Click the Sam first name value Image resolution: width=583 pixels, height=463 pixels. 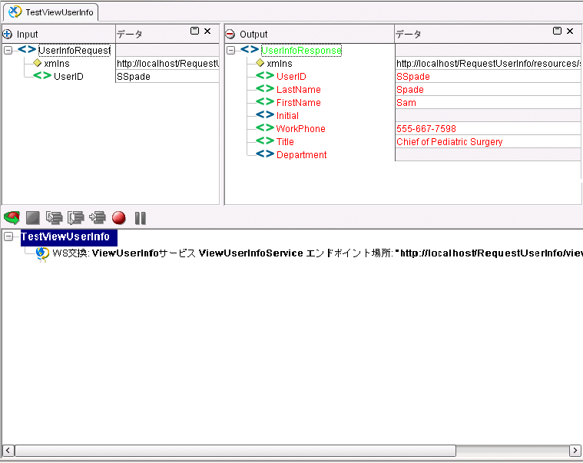(x=488, y=103)
